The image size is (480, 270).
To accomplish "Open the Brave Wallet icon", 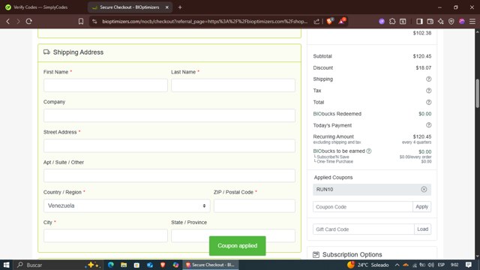I will tap(430, 22).
